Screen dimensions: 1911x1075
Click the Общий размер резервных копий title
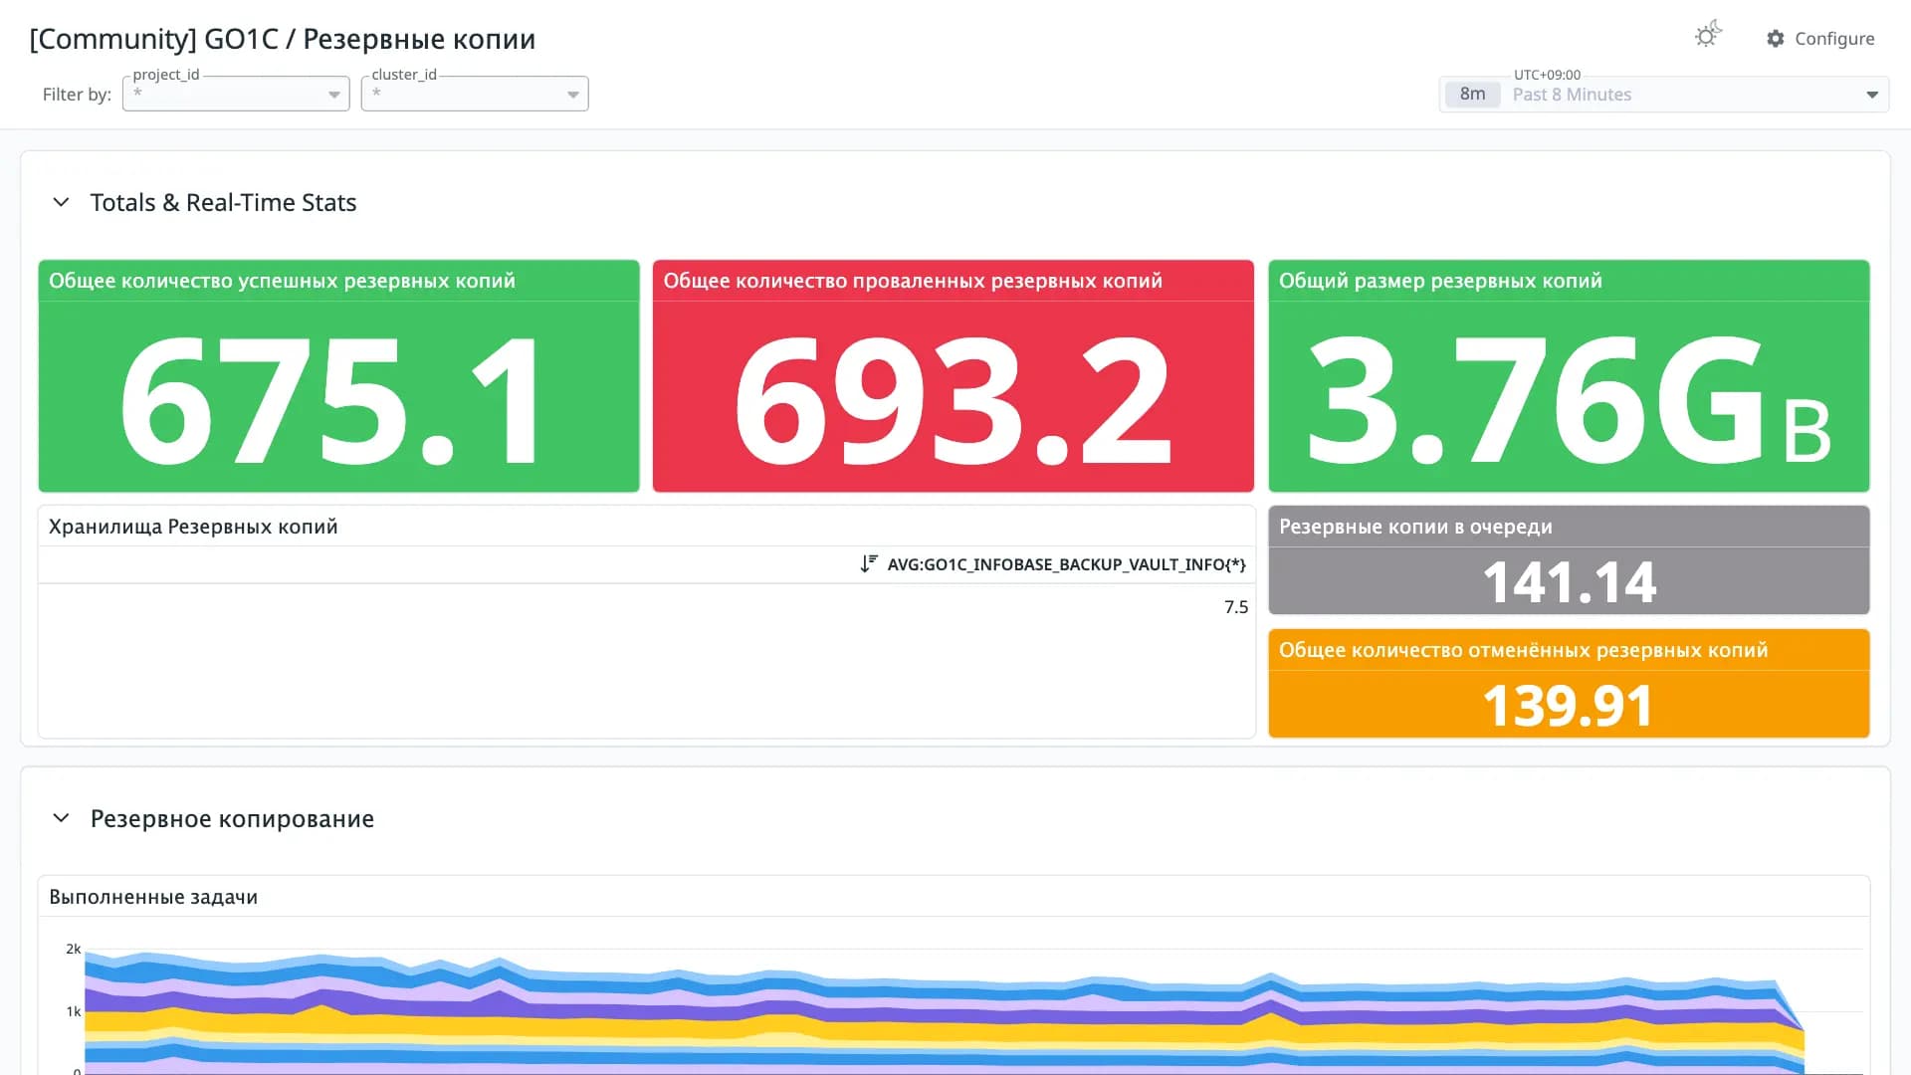tap(1440, 281)
